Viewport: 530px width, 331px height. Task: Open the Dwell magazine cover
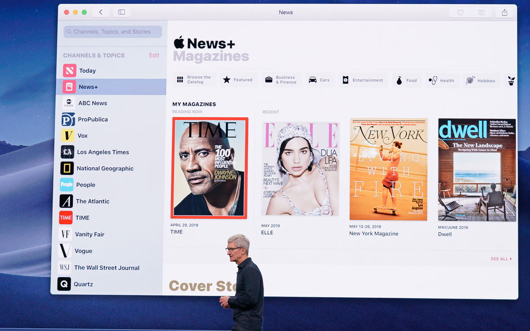coord(477,170)
